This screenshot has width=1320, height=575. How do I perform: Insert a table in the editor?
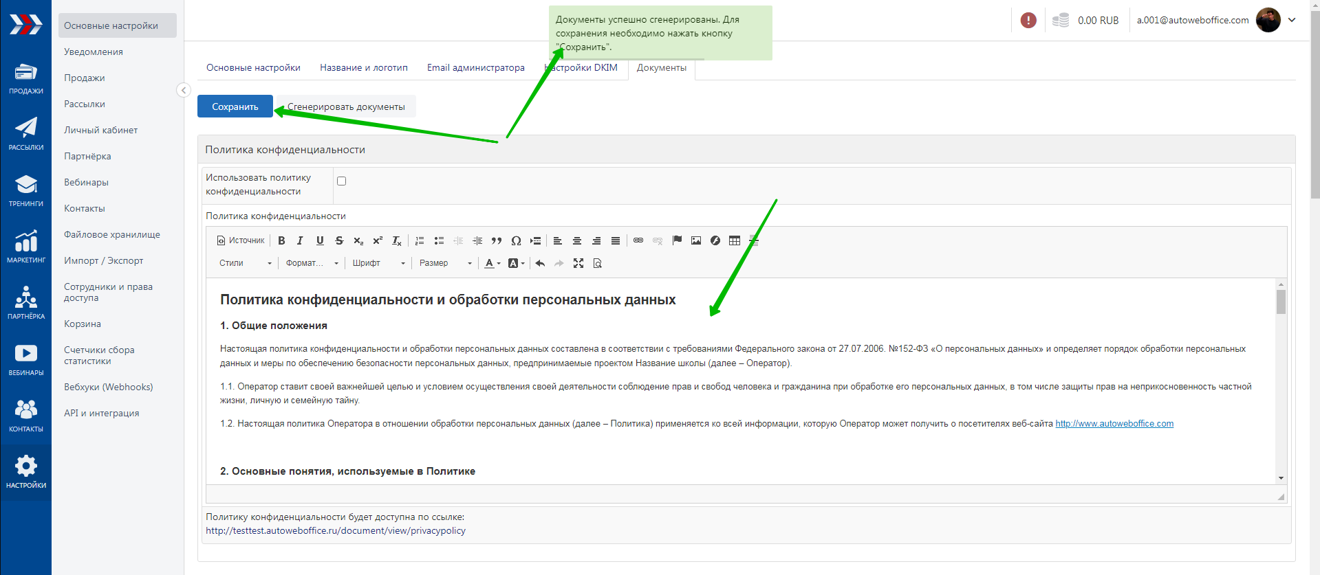[x=735, y=240]
